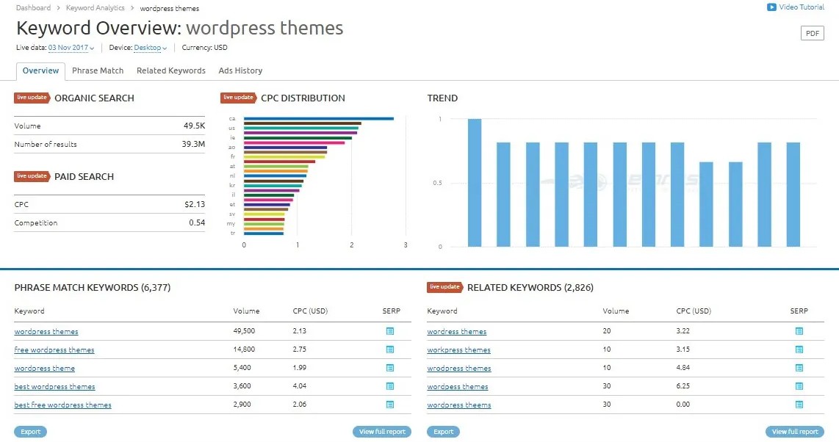The width and height of the screenshot is (839, 442).
Task: Select 4.04 CPC cell
Action: click(300, 386)
